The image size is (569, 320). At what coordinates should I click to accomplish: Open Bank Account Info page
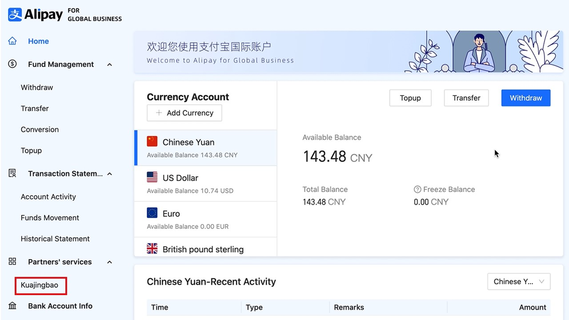(x=60, y=306)
